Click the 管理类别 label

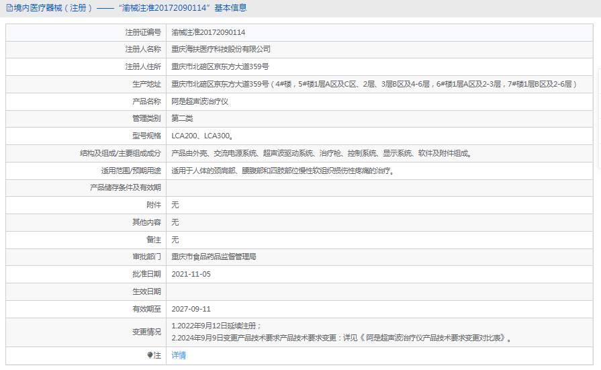pyautogui.click(x=147, y=118)
